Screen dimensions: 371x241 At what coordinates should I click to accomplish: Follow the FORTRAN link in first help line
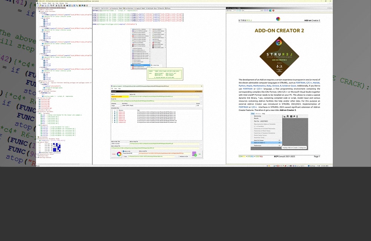click(301, 83)
